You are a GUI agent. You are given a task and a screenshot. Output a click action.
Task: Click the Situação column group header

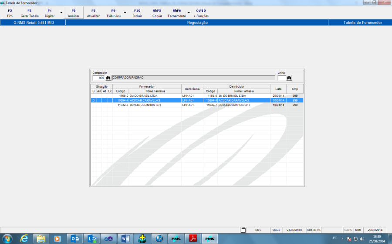(x=102, y=86)
